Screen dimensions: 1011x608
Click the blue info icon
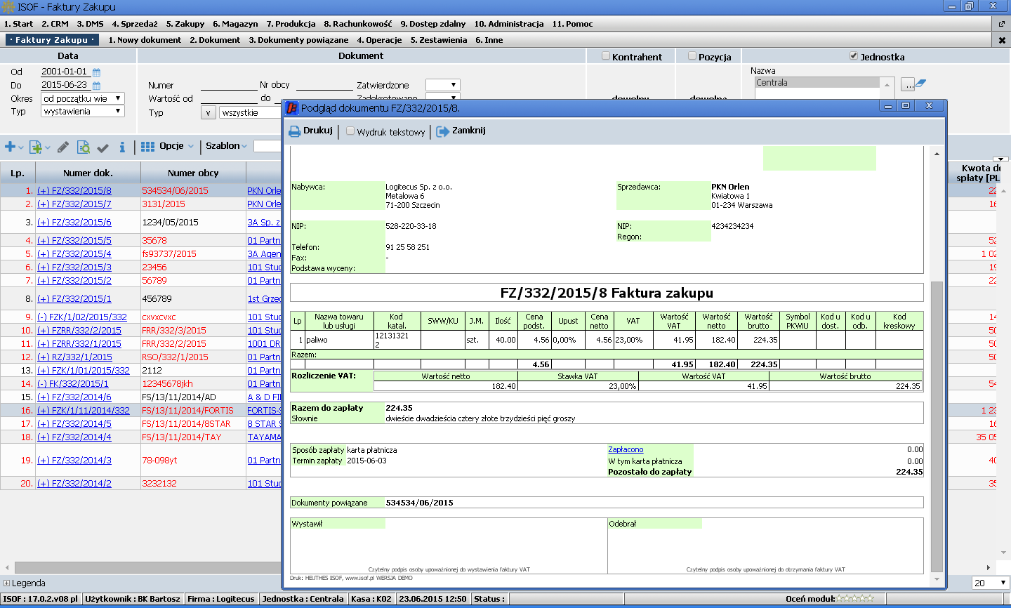click(x=122, y=147)
